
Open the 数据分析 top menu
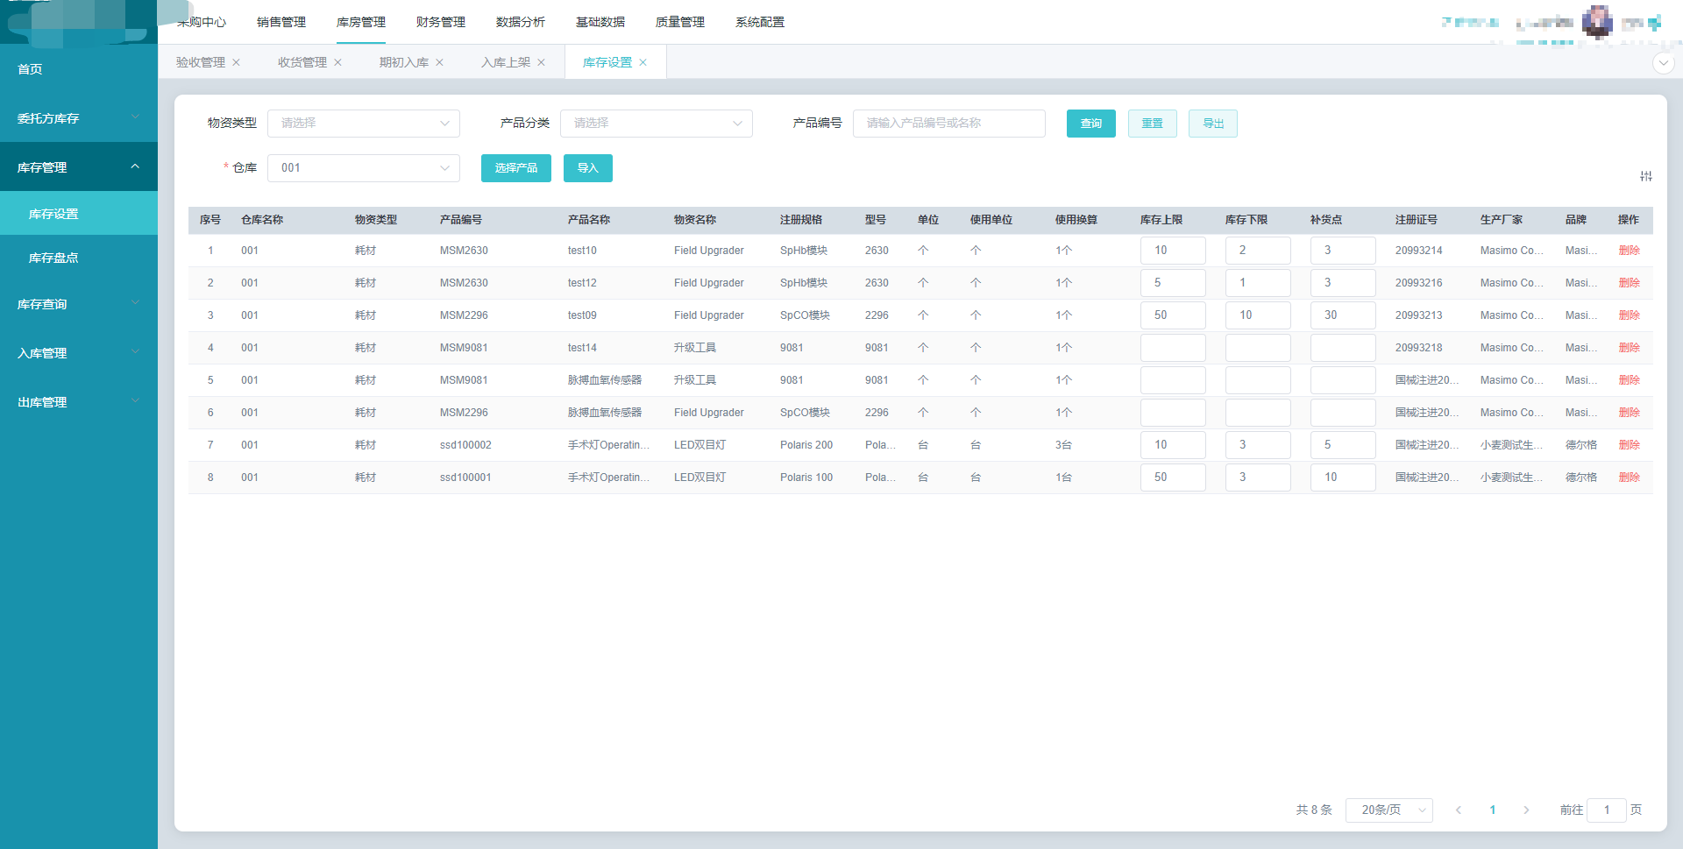click(x=521, y=22)
